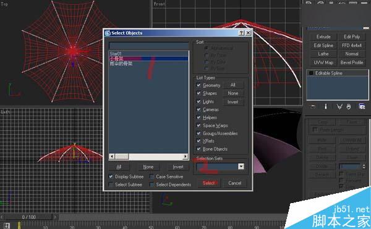
Task: Open the Configure Modifier Sets icon
Action: (362, 106)
